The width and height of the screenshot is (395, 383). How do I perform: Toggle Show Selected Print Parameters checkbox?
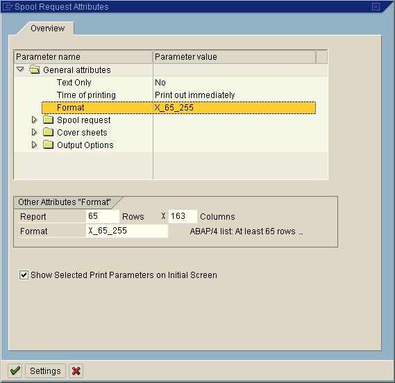[24, 275]
